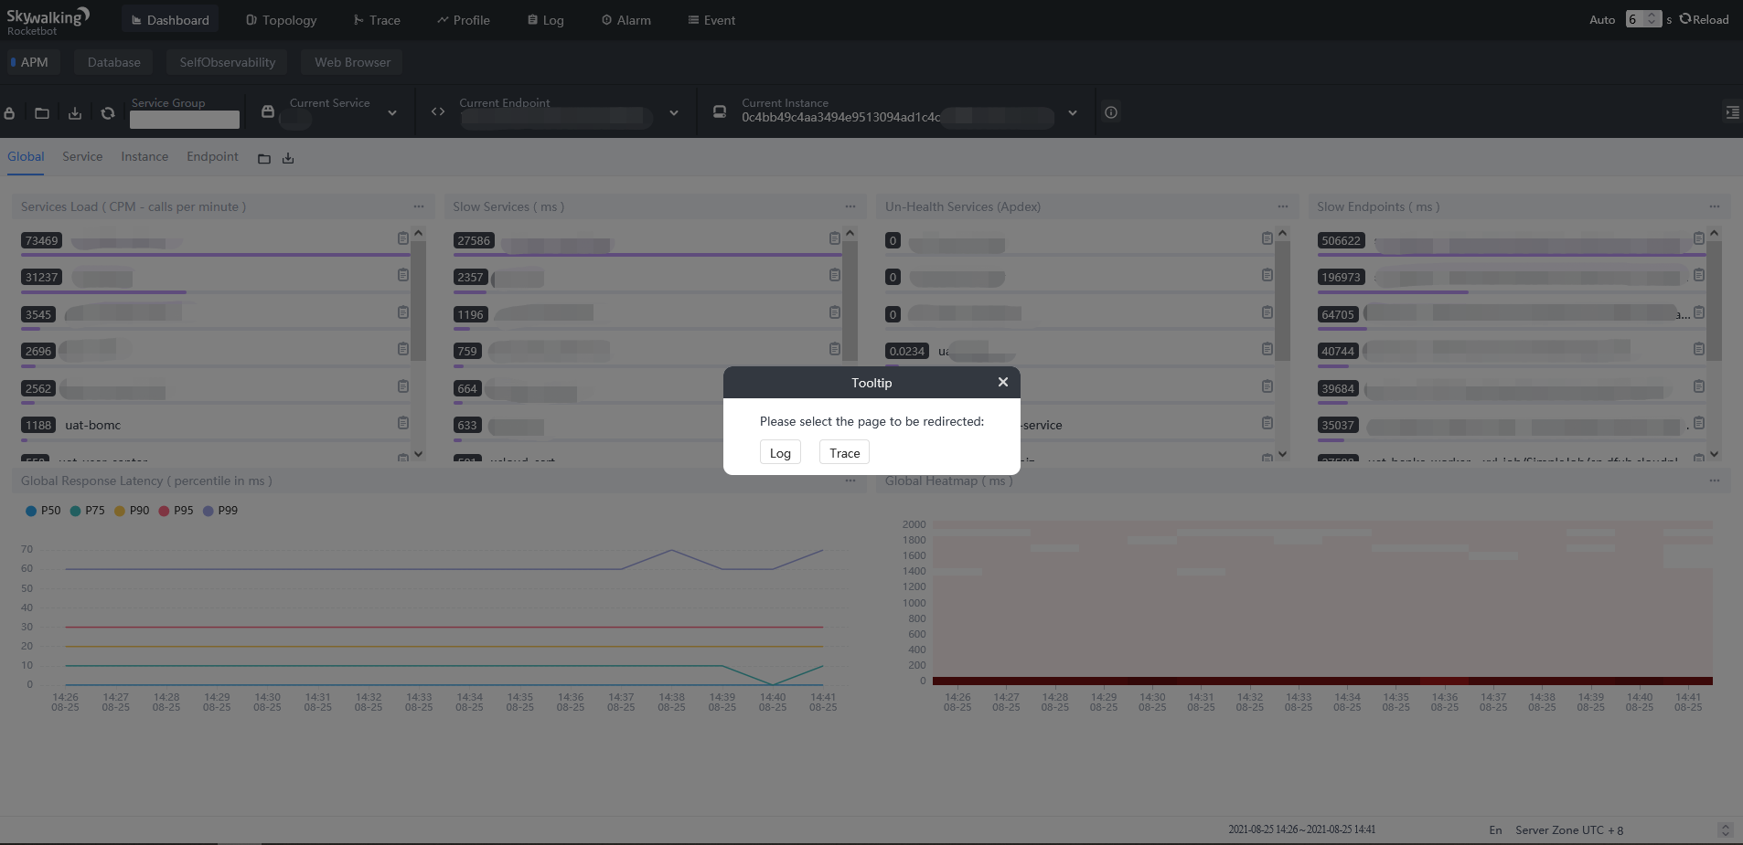Open the Topology menu
This screenshot has width=1743, height=845.
click(x=281, y=20)
